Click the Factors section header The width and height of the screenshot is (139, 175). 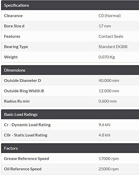tap(70, 148)
